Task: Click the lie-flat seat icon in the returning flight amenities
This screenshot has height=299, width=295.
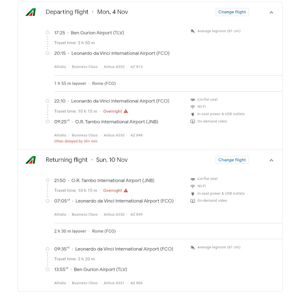Action: [193, 179]
